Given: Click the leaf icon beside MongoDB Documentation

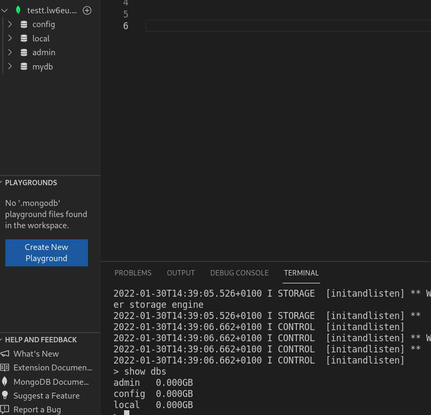Looking at the screenshot, I should coord(5,382).
